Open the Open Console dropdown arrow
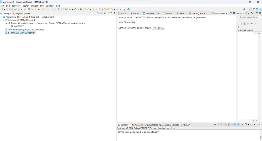Screen dimensions: 262x141 (254, 125)
